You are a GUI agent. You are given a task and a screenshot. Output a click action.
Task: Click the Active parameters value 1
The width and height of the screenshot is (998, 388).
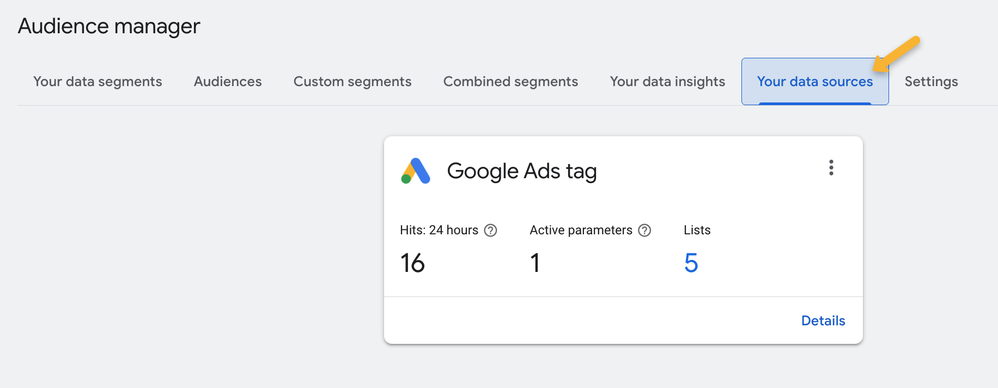(x=535, y=263)
